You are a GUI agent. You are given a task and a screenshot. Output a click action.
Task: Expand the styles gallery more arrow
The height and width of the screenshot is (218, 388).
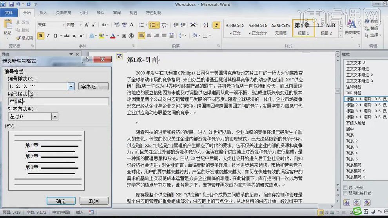coord(341,35)
